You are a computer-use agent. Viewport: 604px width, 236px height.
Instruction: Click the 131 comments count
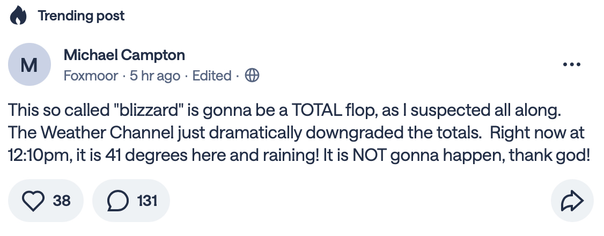[147, 201]
